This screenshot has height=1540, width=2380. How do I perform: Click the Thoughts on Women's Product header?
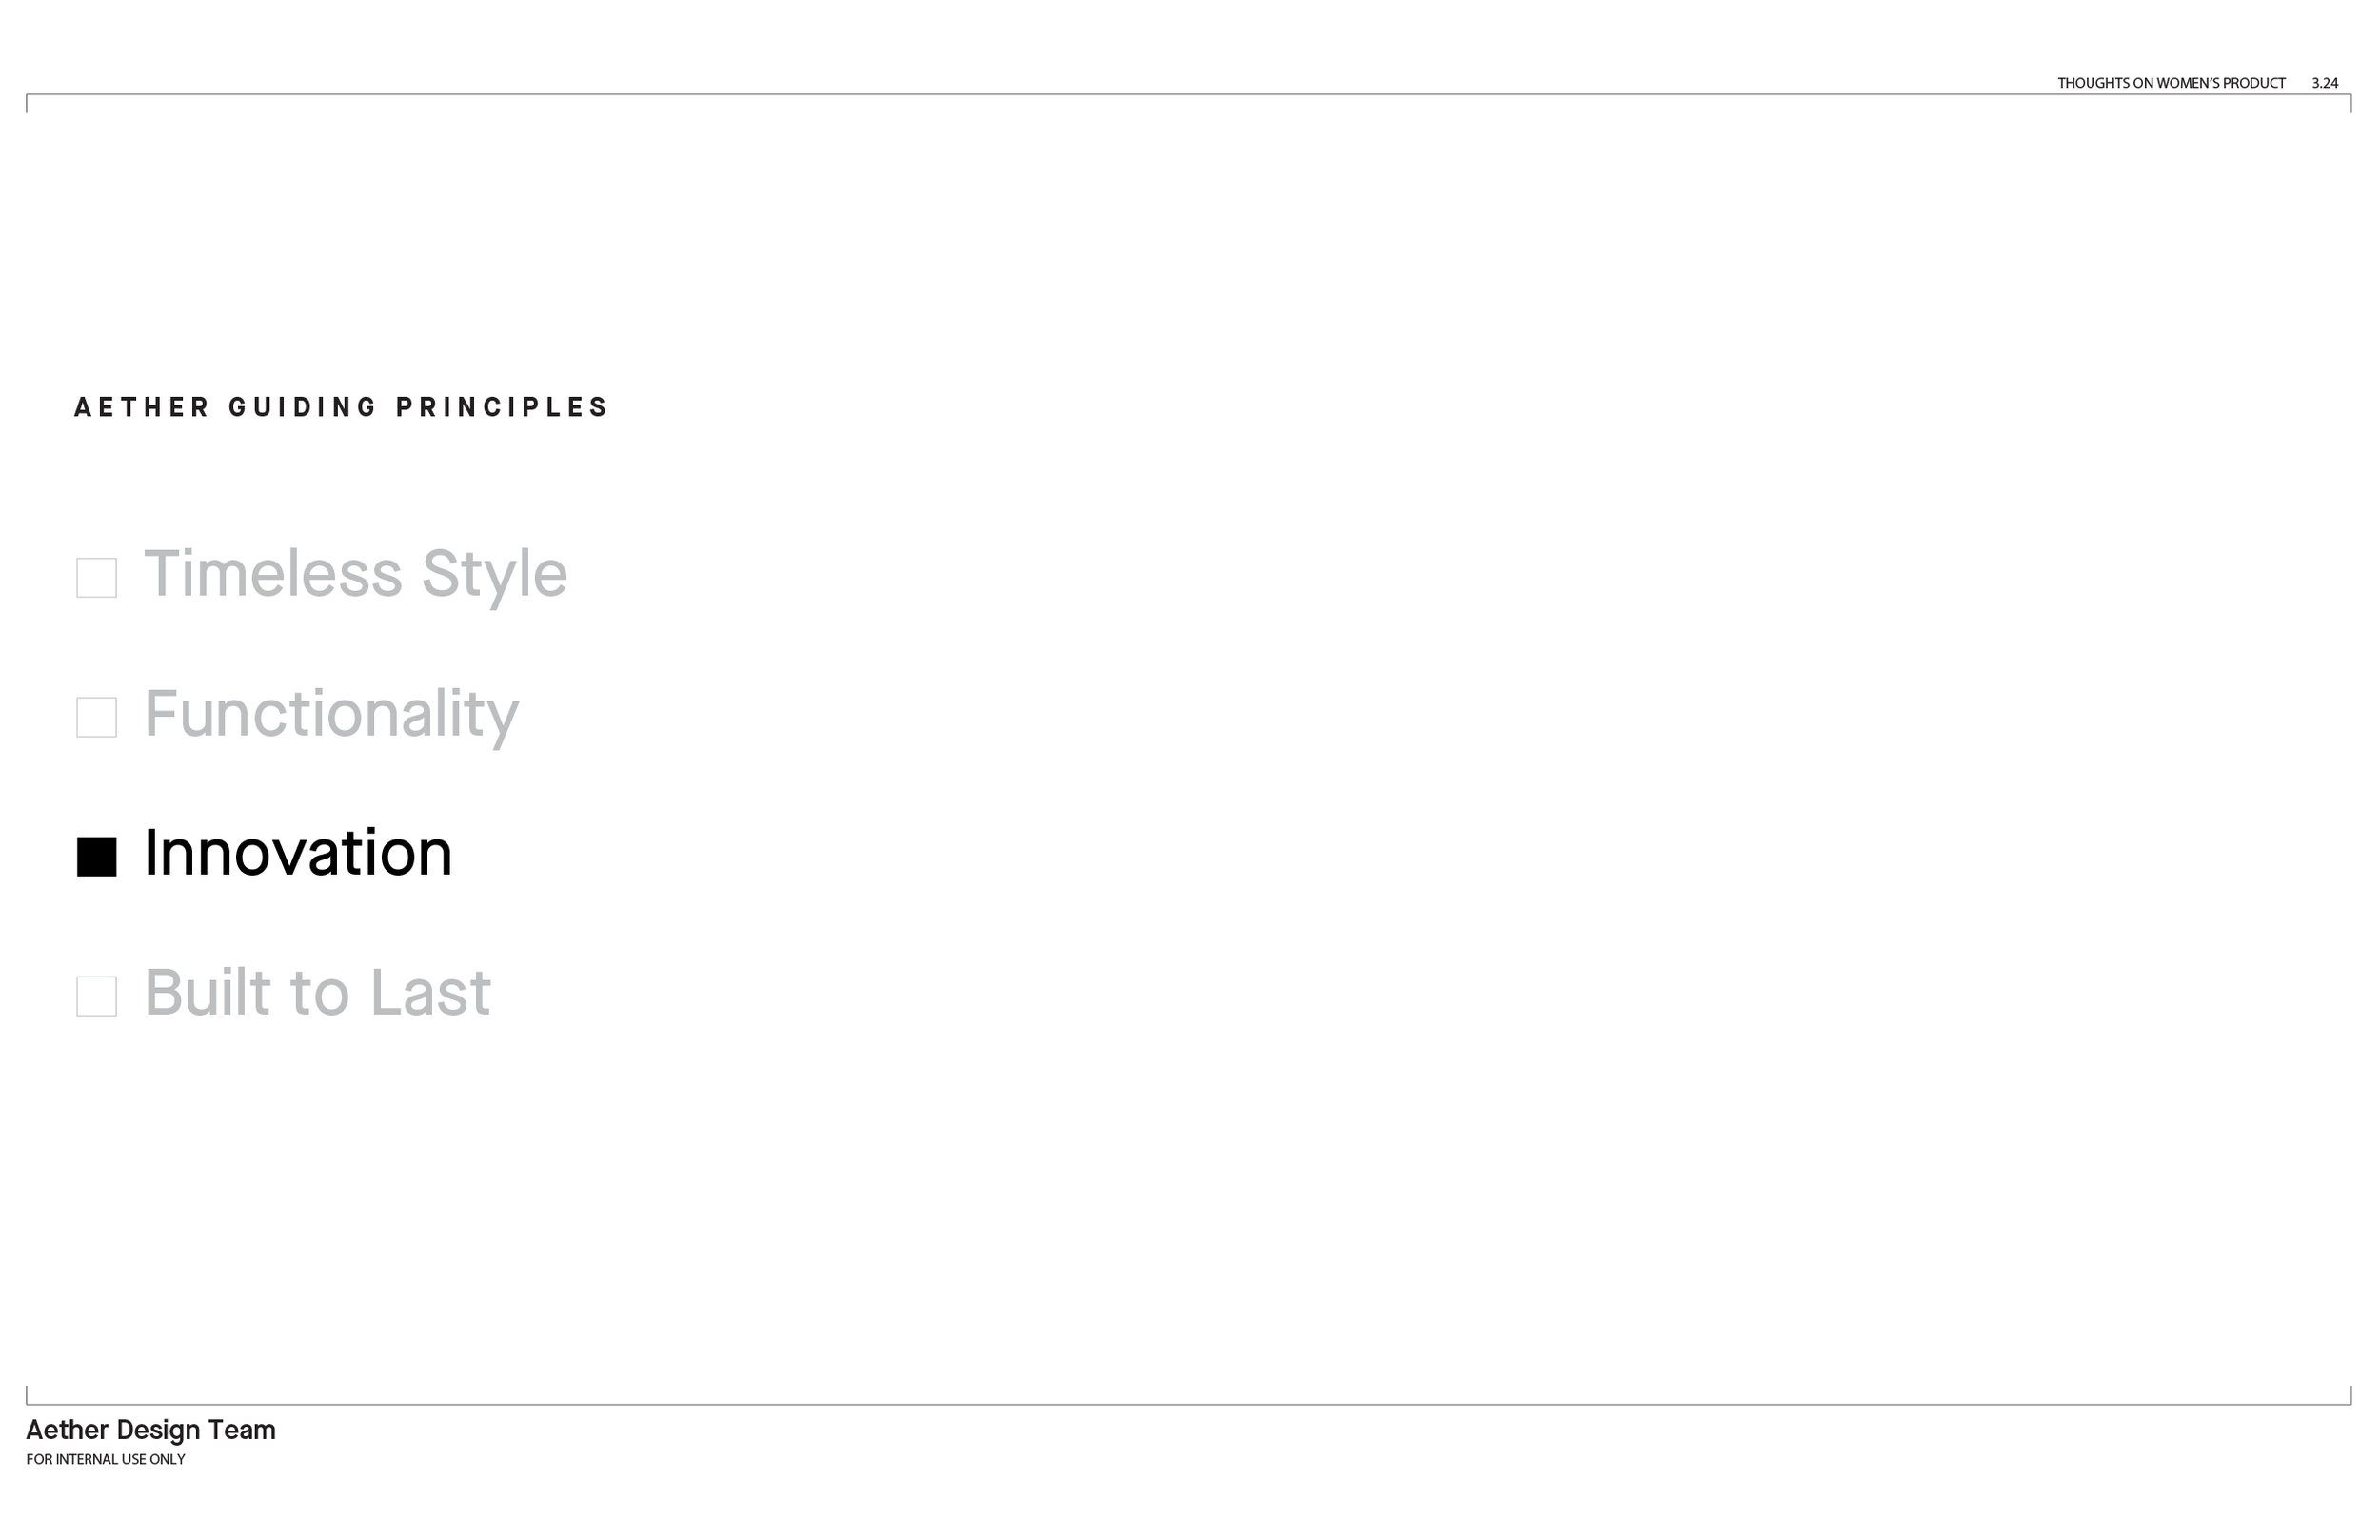2171,83
